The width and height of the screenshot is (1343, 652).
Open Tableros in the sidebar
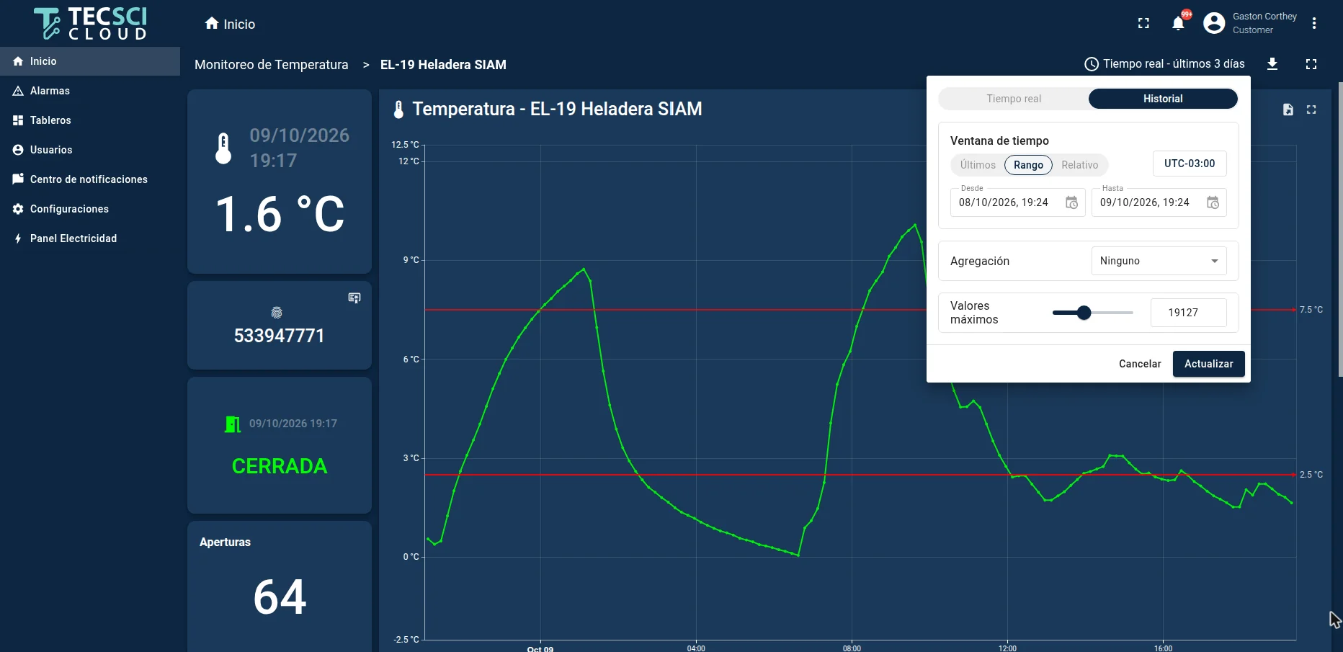tap(90, 120)
